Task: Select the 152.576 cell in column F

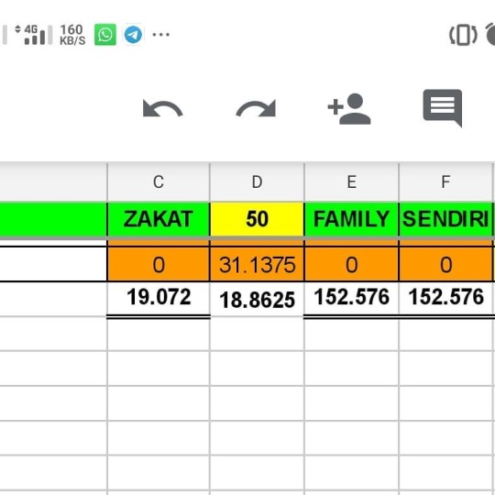Action: click(445, 298)
